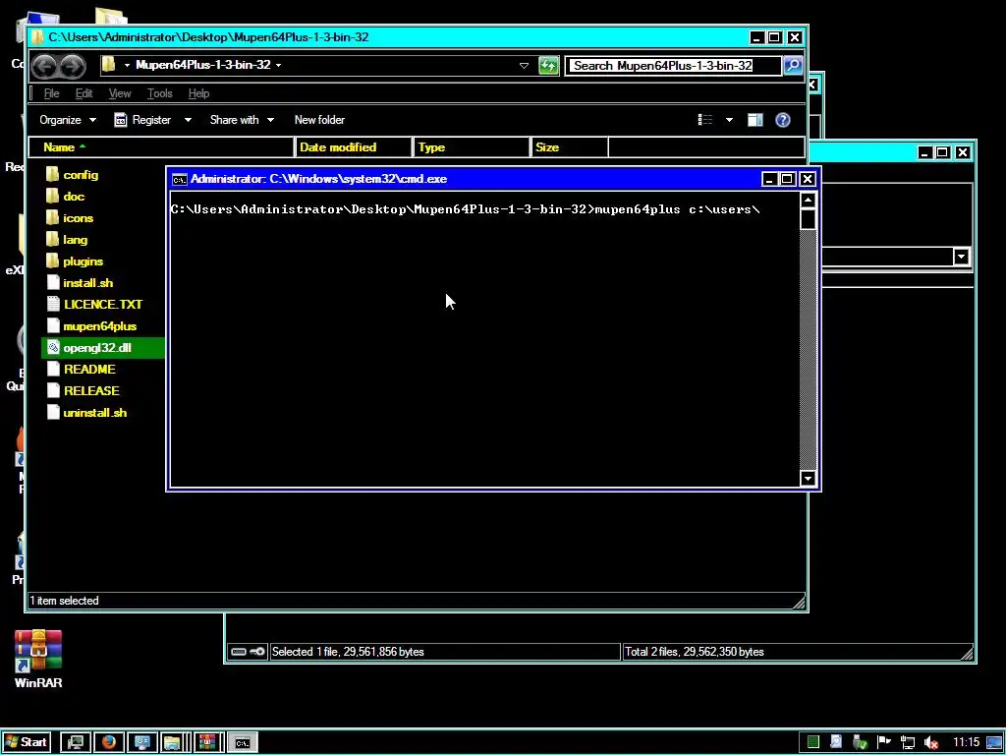The width and height of the screenshot is (1006, 755).
Task: Click the Explorer Back navigation arrow
Action: tap(45, 66)
